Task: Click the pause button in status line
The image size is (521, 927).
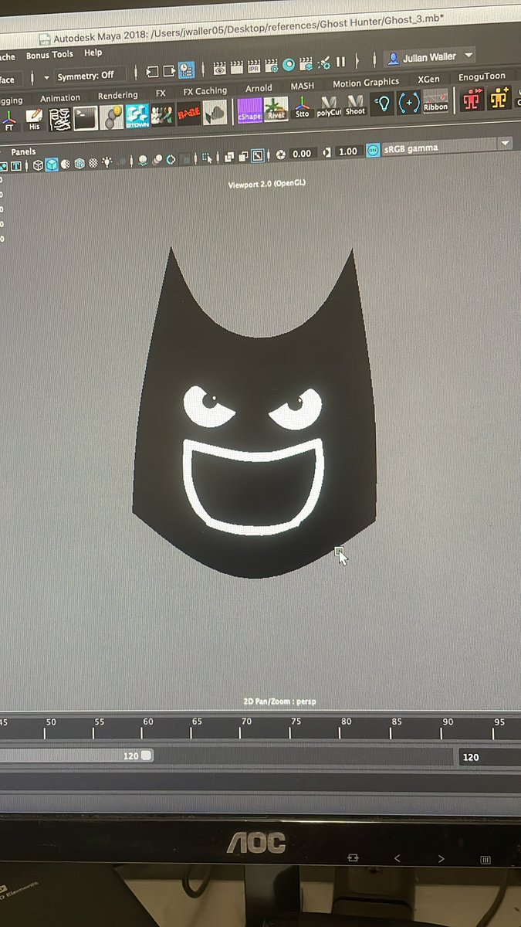Action: point(340,62)
